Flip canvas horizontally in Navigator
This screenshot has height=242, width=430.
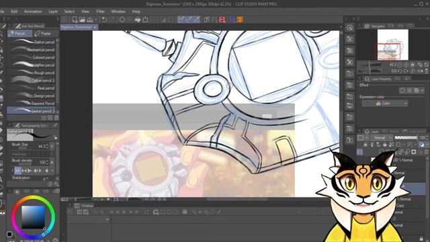click(x=421, y=71)
